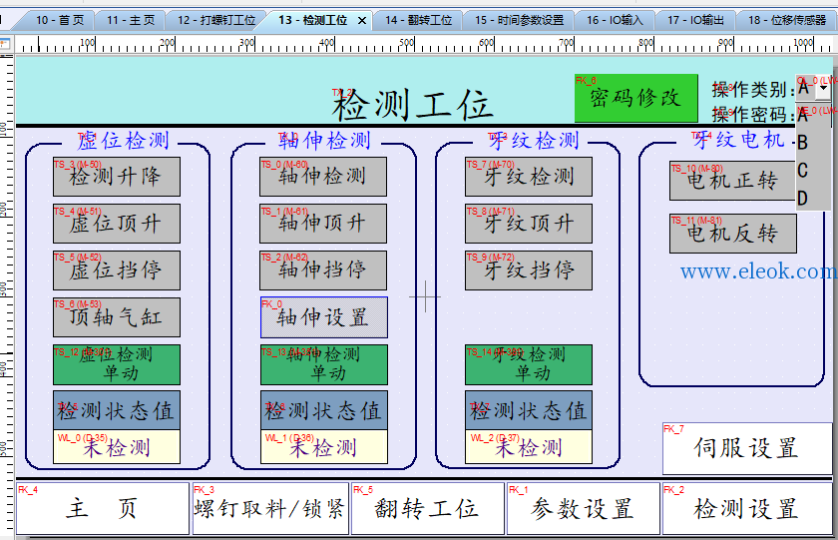Select 未检测 display WL_1 (D-36)
Viewport: 838px width, 540px height.
coord(324,447)
